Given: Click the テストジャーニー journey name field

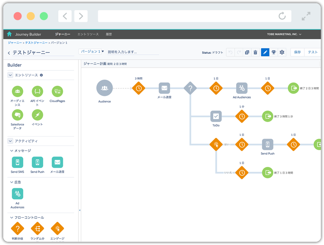Looking at the screenshot, I should (43, 53).
